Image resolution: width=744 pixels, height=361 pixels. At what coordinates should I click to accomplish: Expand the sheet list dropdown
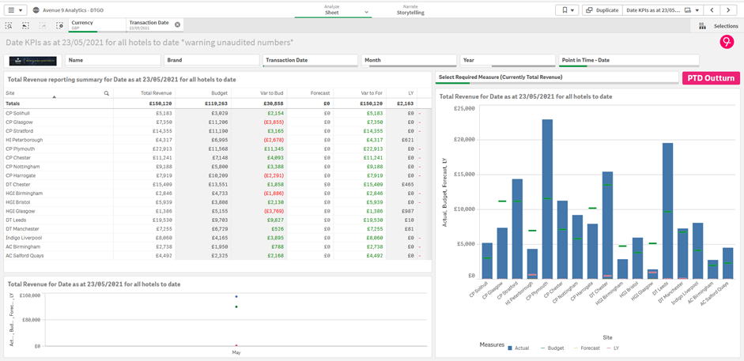click(x=661, y=10)
